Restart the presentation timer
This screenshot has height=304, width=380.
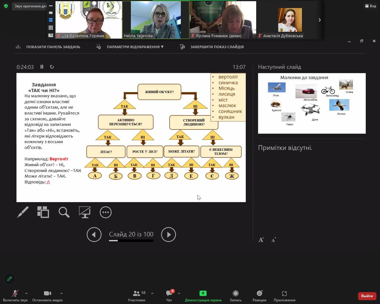(52, 67)
